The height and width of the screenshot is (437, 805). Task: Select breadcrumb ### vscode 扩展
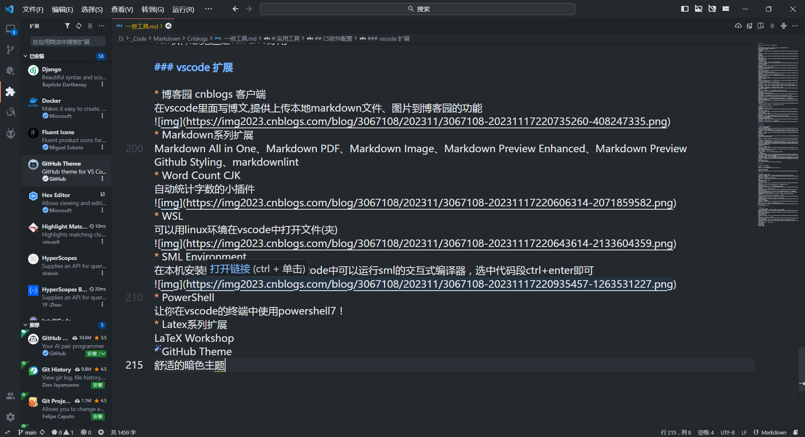coord(384,39)
